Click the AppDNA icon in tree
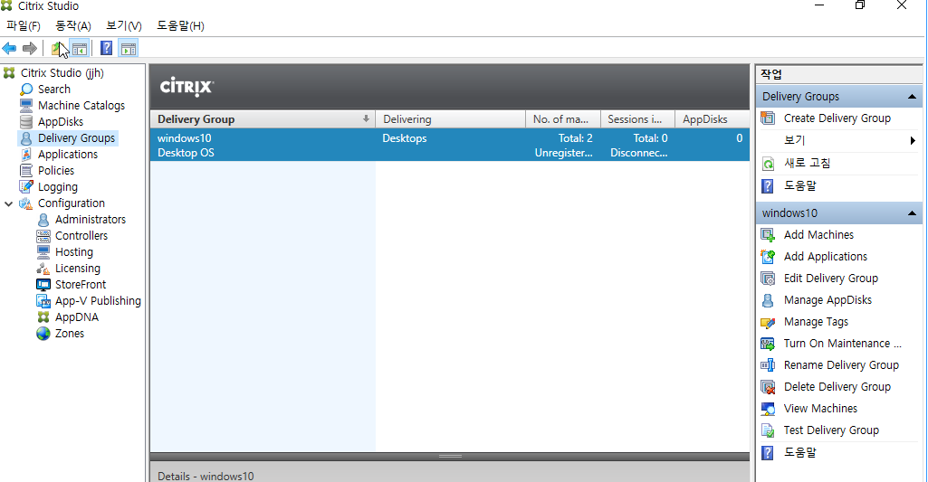The image size is (928, 482). click(x=43, y=317)
